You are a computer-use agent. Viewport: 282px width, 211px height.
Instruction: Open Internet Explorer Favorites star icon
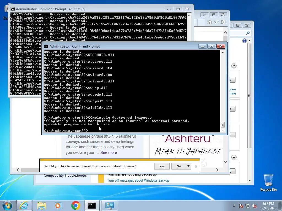pos(216,22)
